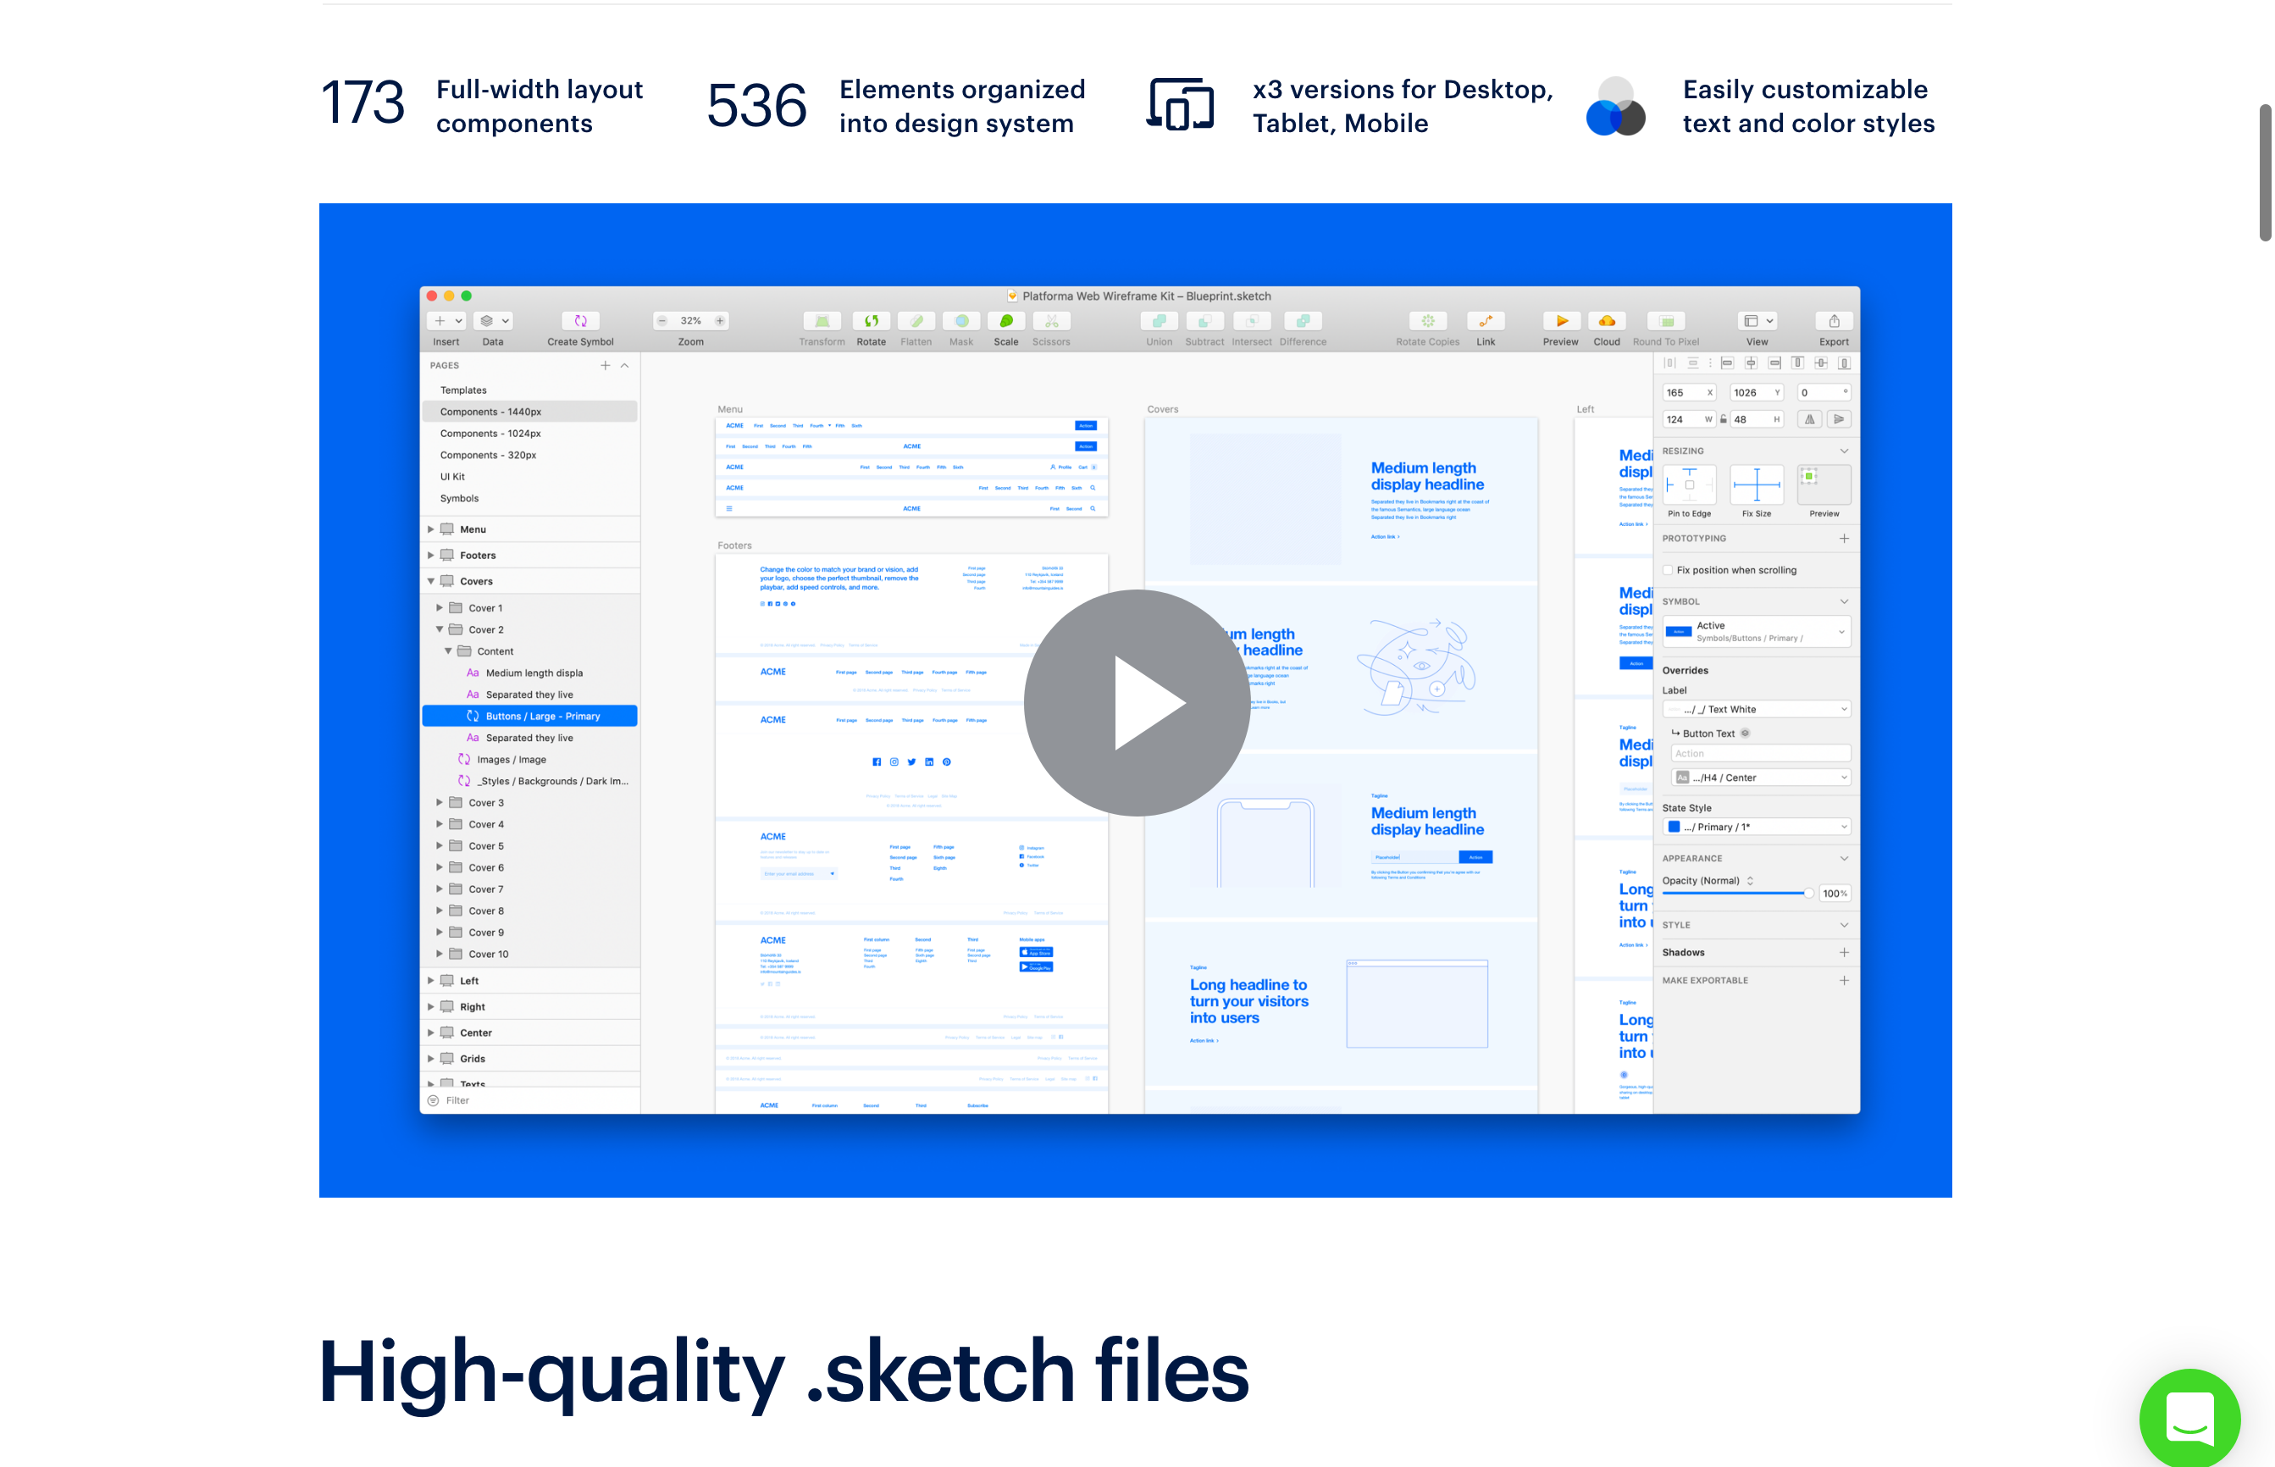This screenshot has width=2275, height=1467.
Task: Click the Cloud toolbar icon
Action: pos(1607,321)
